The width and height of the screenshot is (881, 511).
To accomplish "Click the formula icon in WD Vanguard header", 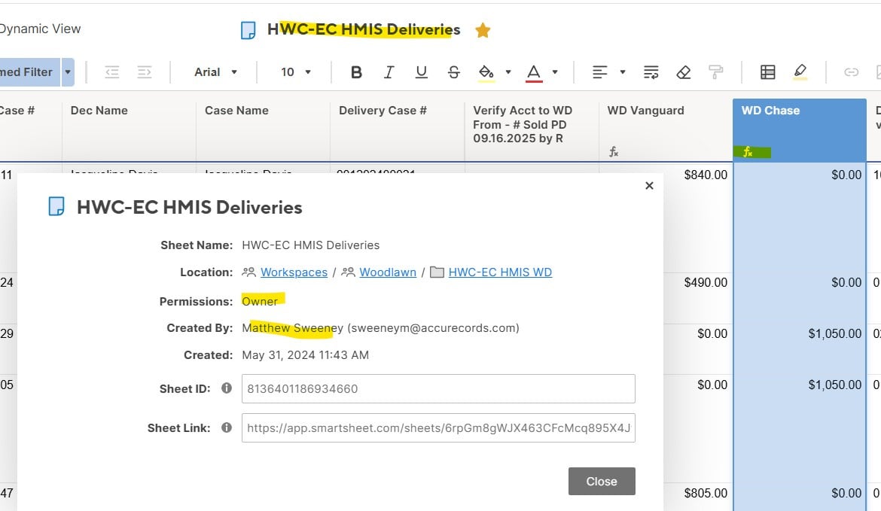I will [x=614, y=151].
